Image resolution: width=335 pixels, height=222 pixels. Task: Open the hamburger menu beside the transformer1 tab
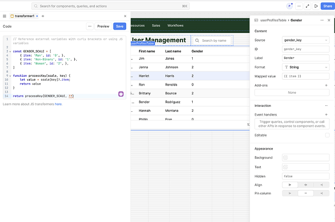(4, 16)
